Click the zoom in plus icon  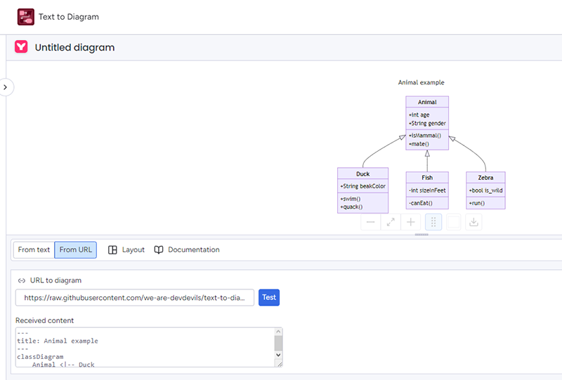point(412,222)
